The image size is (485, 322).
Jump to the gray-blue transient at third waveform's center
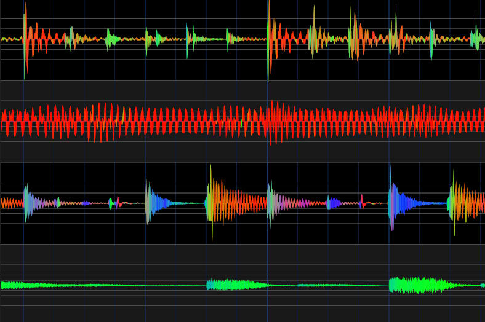271,202
